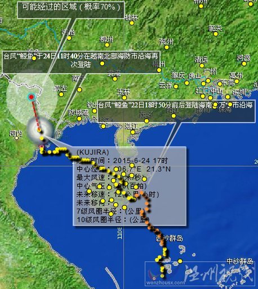The image size is (258, 289).
Task: Click the typhoon eye current position symbol
Action: click(x=39, y=130)
